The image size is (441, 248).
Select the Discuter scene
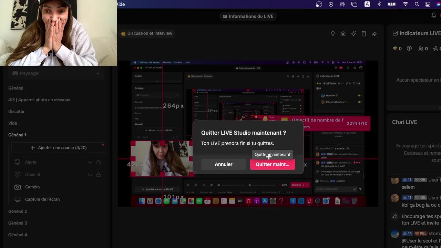pyautogui.click(x=17, y=112)
